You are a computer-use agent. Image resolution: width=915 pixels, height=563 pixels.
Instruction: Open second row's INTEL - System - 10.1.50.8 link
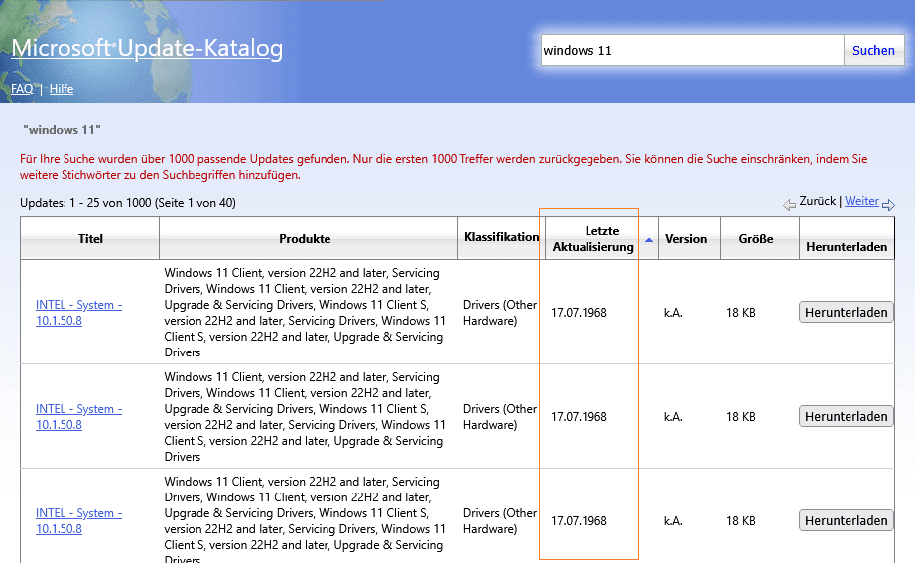(78, 417)
